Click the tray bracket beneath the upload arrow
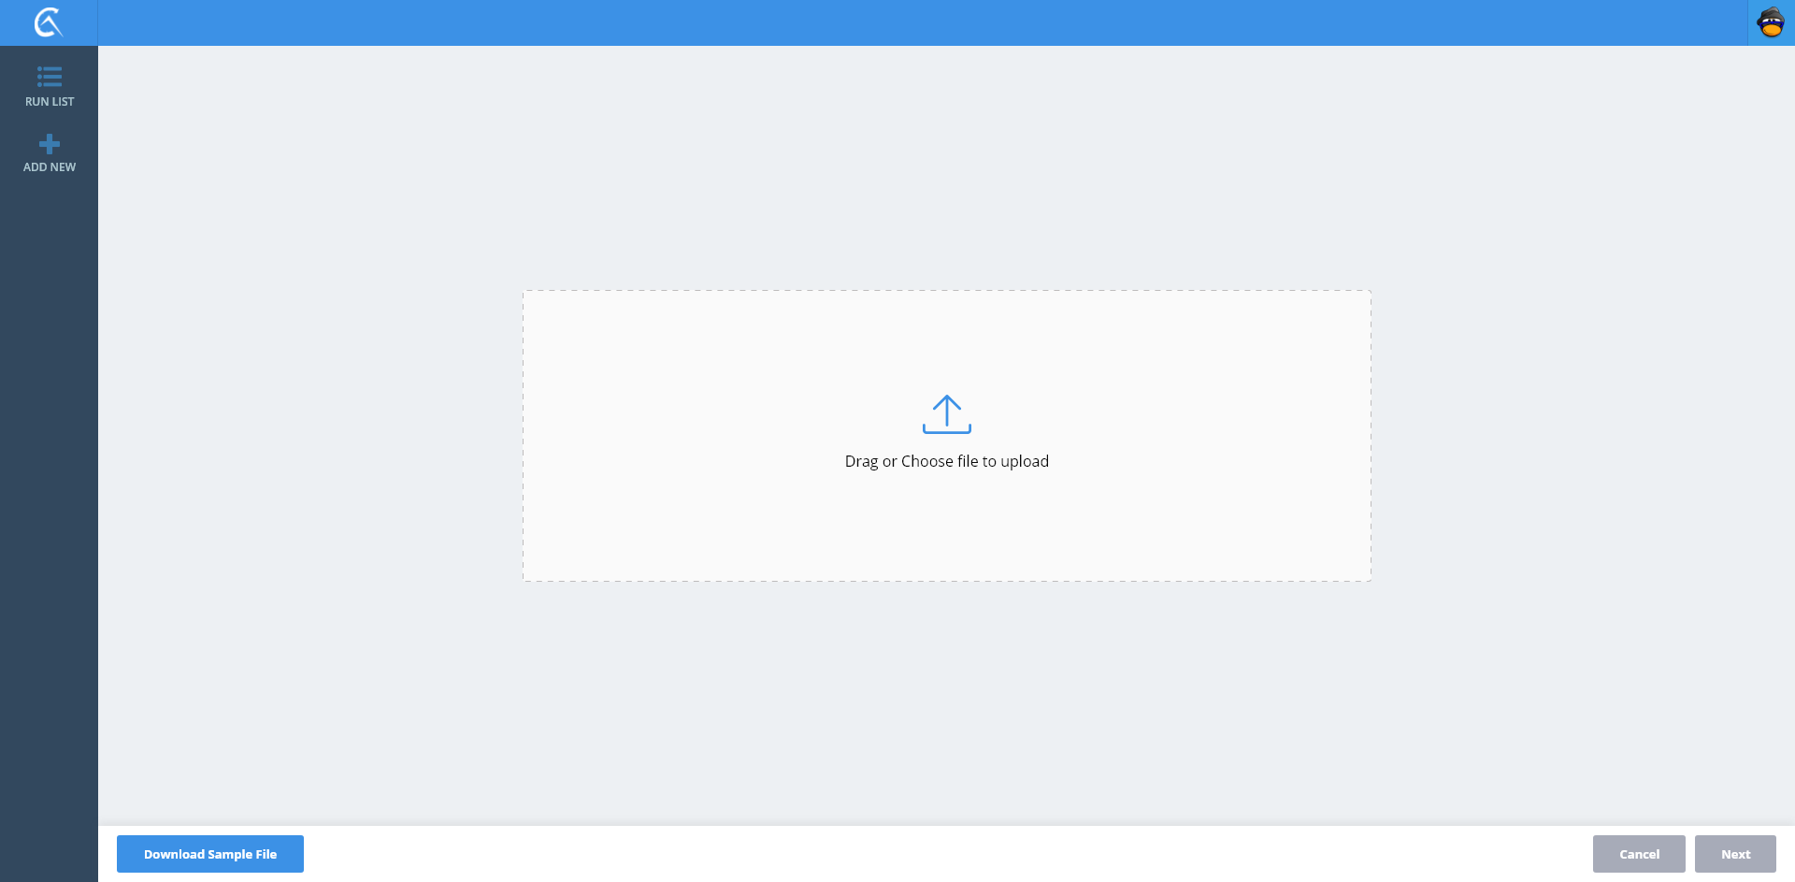The width and height of the screenshot is (1795, 882). coord(947,430)
